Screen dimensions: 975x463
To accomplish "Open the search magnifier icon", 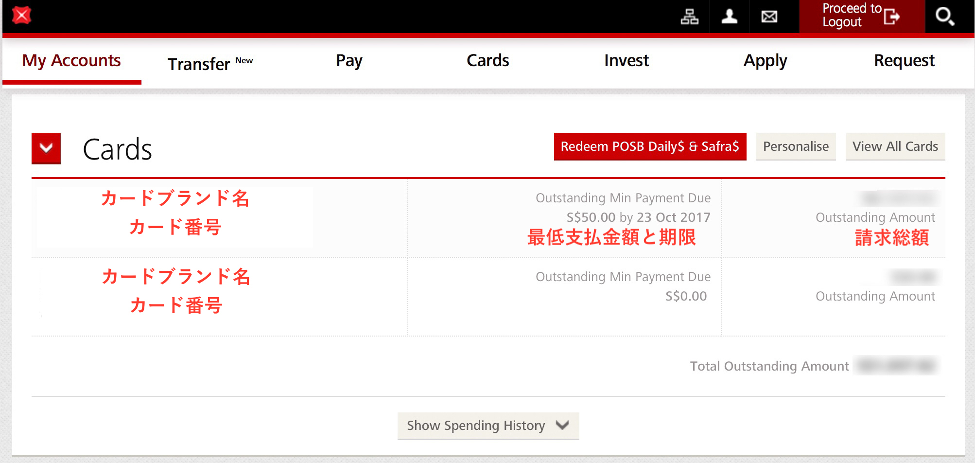I will [945, 17].
